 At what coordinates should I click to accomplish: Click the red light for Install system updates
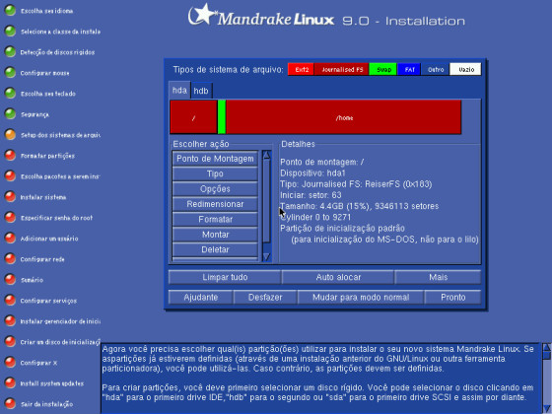pos(10,383)
